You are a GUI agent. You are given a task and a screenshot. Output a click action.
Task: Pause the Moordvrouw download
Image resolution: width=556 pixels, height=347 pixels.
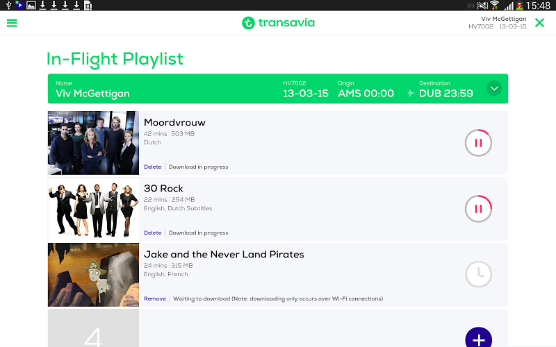[478, 143]
